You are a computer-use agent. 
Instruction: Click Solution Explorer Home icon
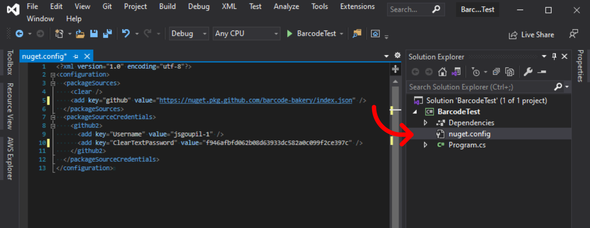click(x=442, y=72)
